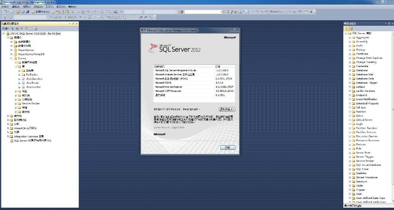This screenshot has height=210, width=394.
Task: Expand the FileTables folder
Action: [19, 75]
